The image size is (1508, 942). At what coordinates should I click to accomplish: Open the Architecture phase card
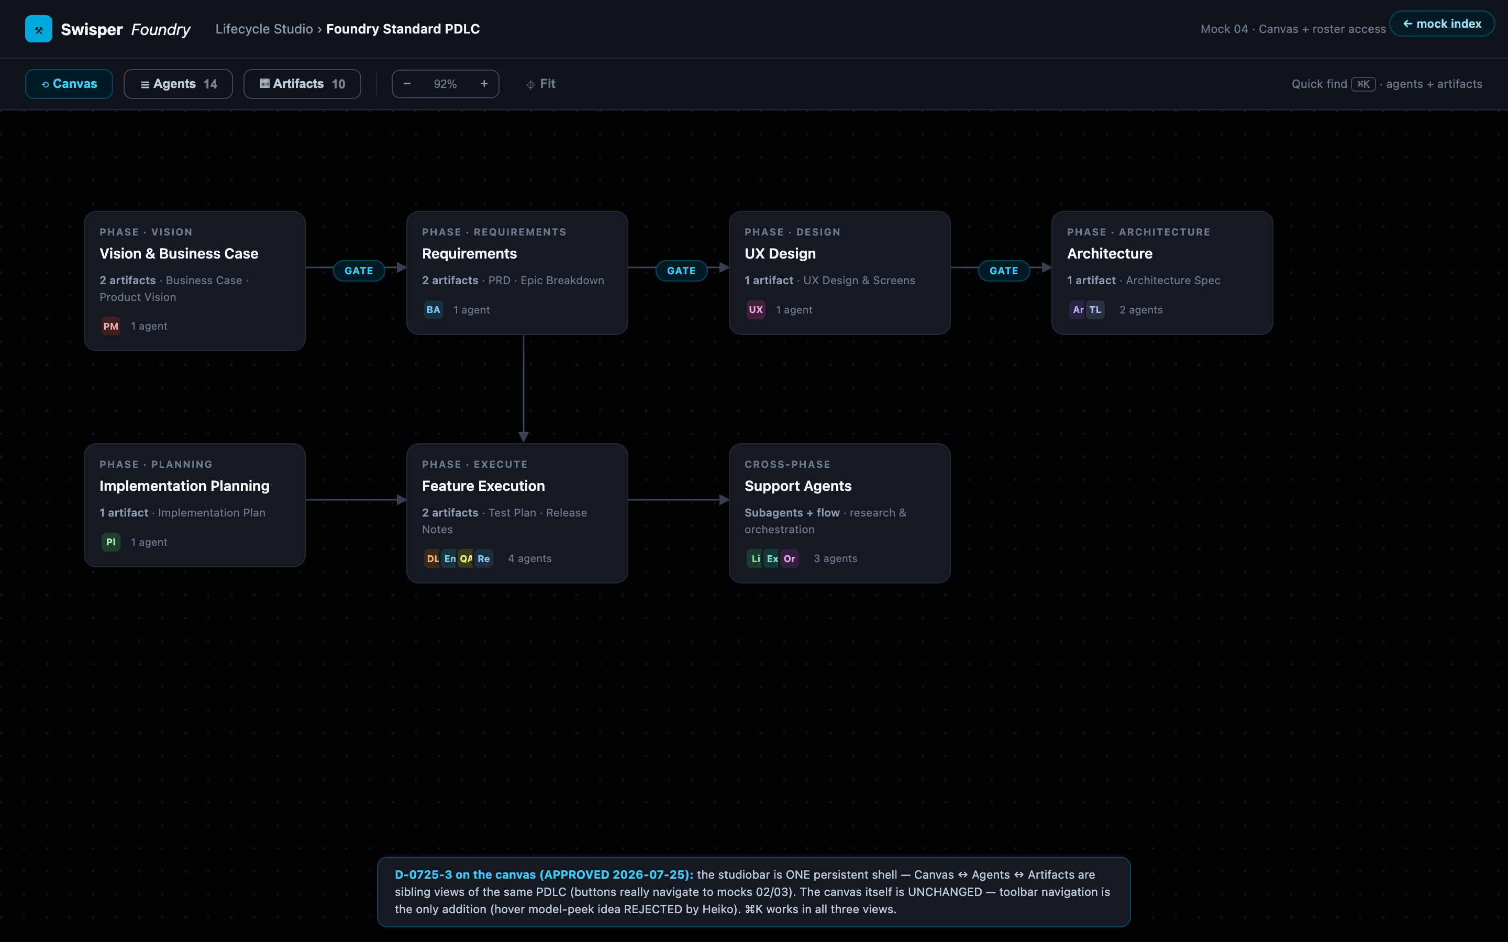tap(1162, 272)
